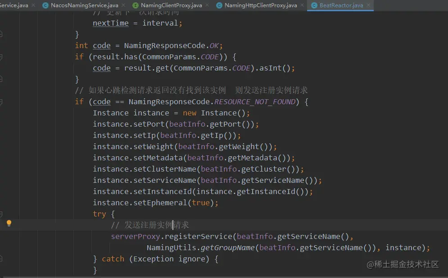The width and height of the screenshot is (448, 278).
Task: Click the setPort method call
Action: pos(149,124)
